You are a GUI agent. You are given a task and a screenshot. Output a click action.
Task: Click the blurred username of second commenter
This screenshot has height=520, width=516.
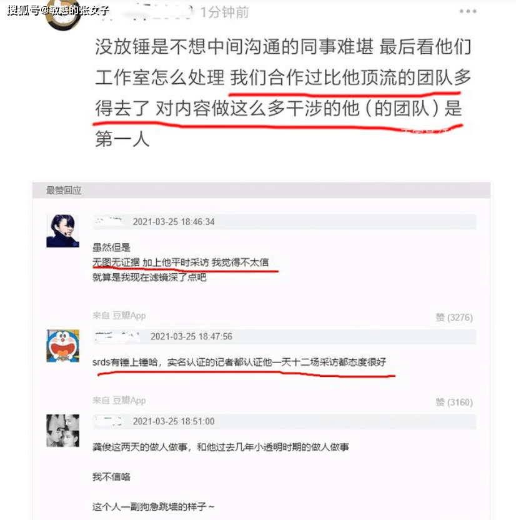click(x=117, y=336)
